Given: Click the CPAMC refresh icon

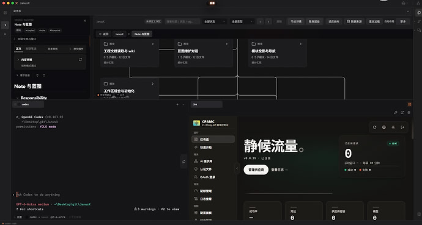Looking at the screenshot, I should click(375, 127).
